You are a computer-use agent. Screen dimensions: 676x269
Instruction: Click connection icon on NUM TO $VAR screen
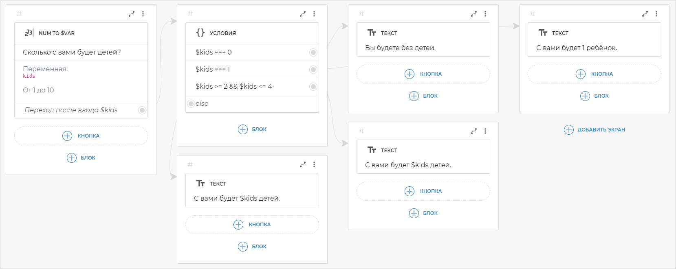point(132,14)
